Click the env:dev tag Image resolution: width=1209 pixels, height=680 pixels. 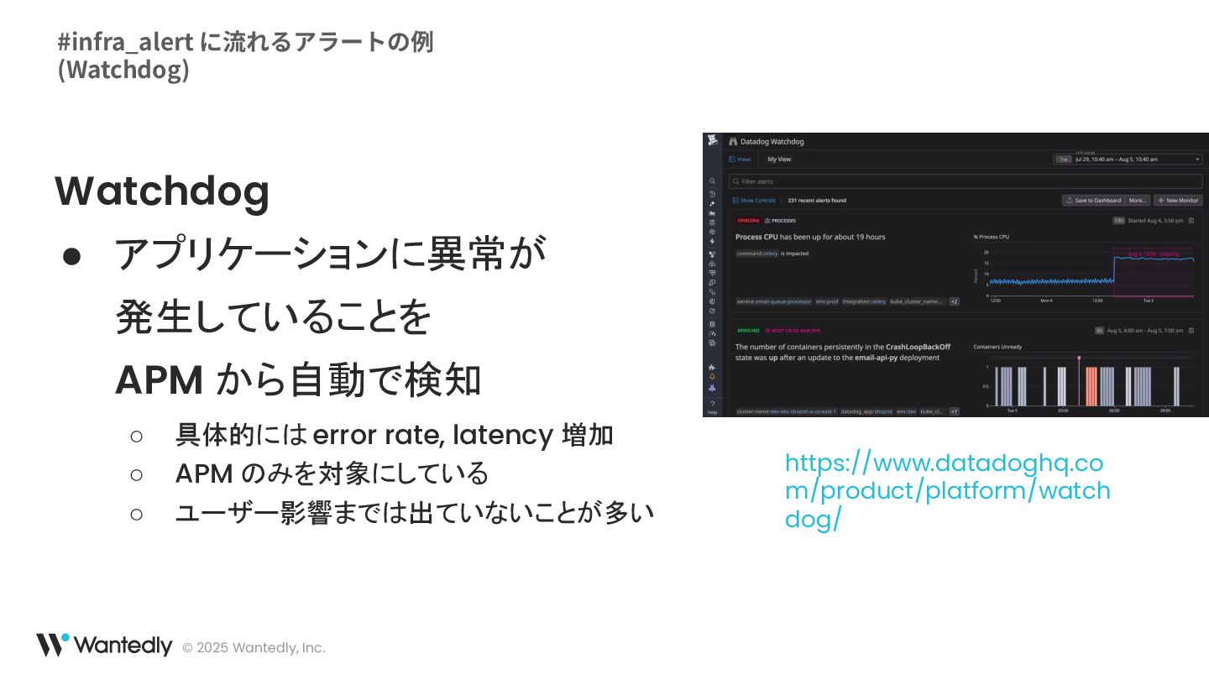pyautogui.click(x=906, y=411)
